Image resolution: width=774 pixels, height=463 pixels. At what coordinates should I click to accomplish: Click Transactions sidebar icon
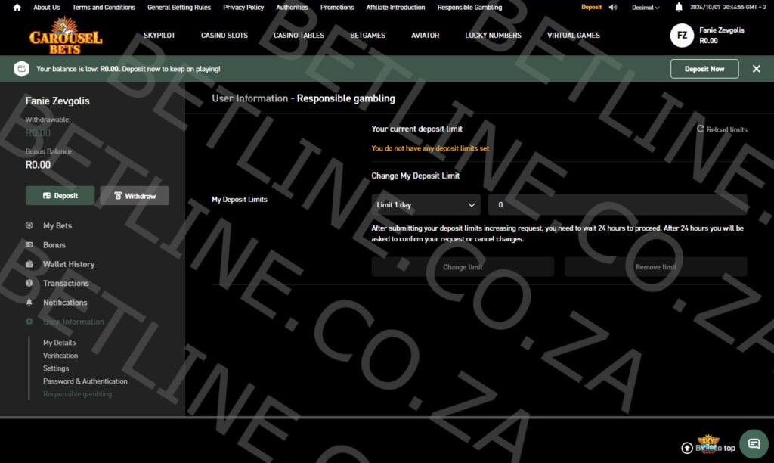point(29,283)
